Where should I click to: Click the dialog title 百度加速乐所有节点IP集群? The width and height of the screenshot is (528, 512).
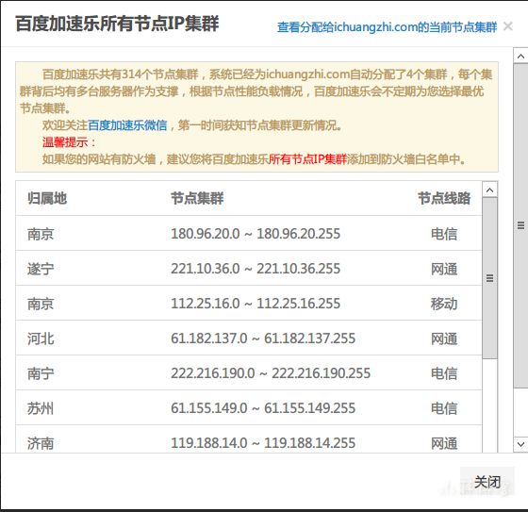tap(117, 24)
